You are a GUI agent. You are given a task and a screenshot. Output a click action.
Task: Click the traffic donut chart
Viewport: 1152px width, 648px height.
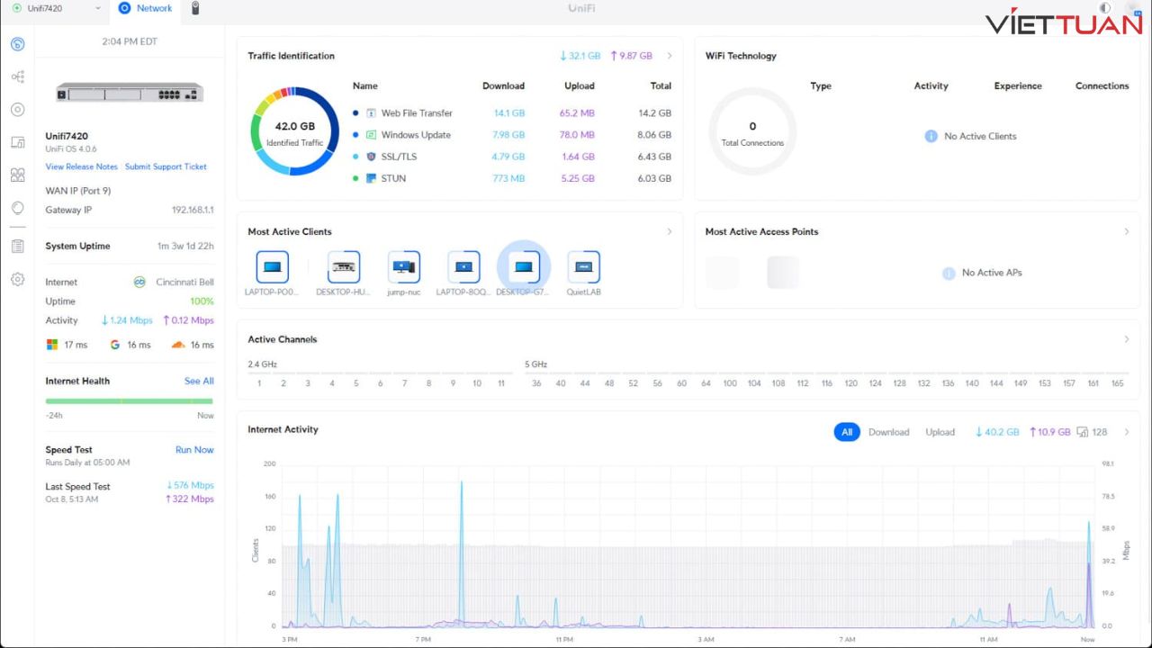[x=295, y=131]
